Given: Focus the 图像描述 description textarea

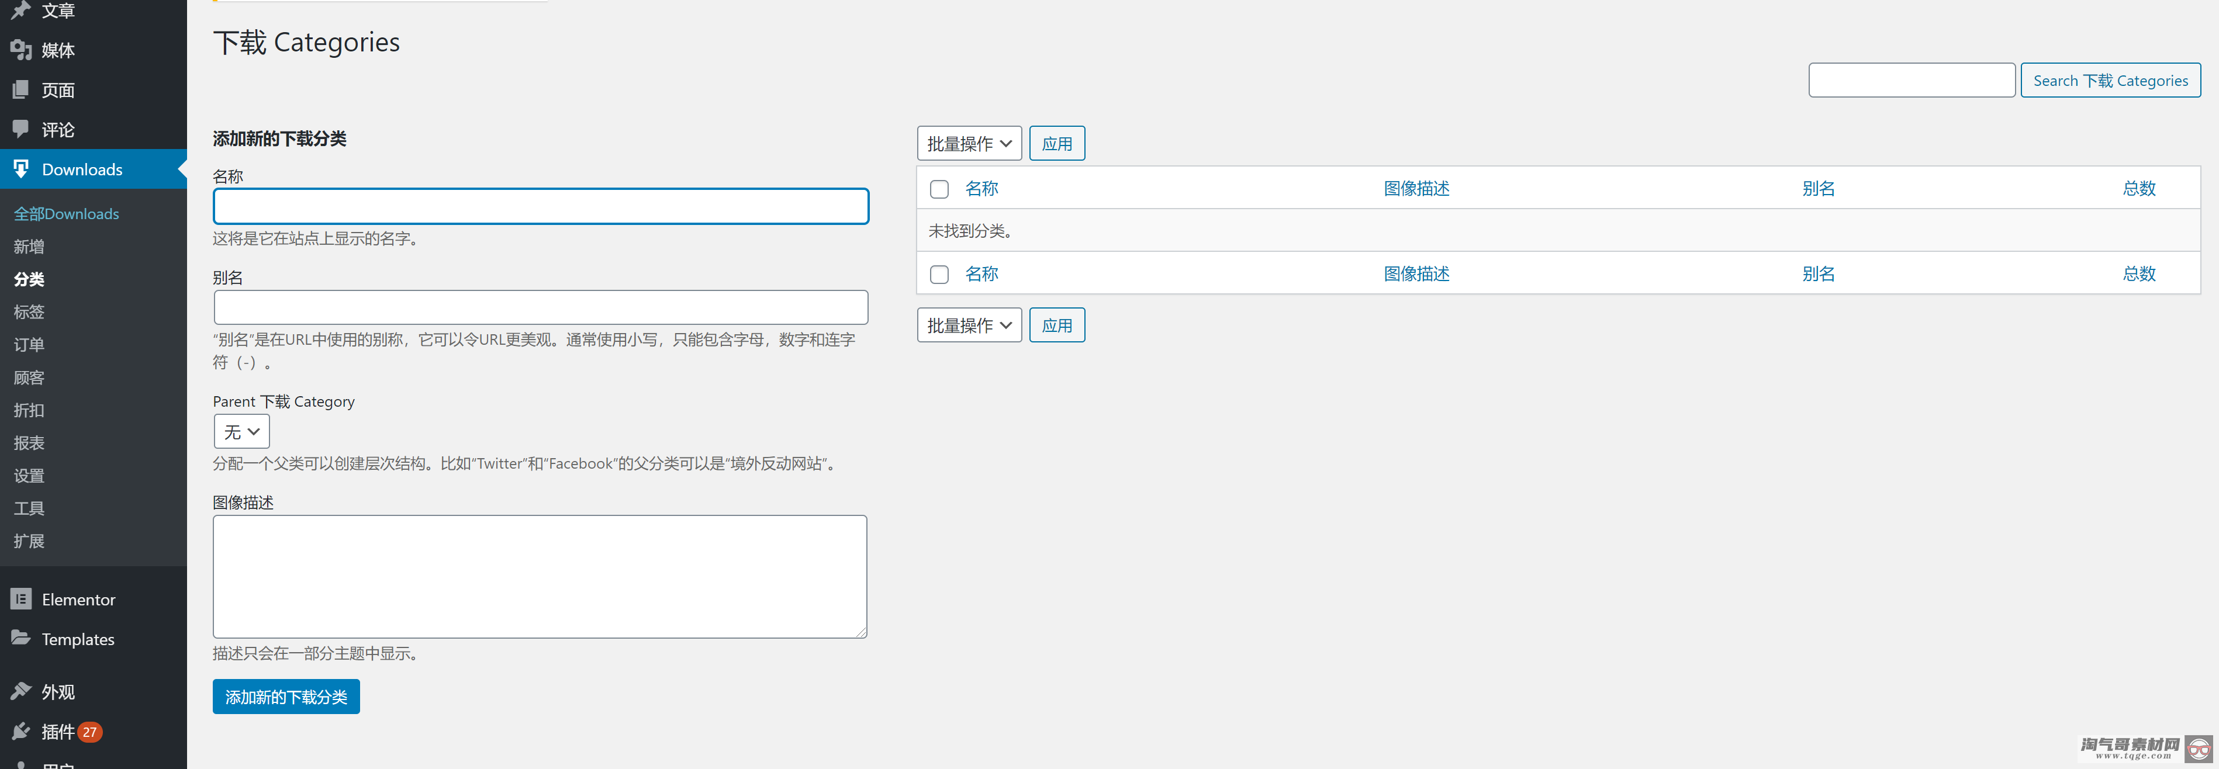Looking at the screenshot, I should click(540, 576).
